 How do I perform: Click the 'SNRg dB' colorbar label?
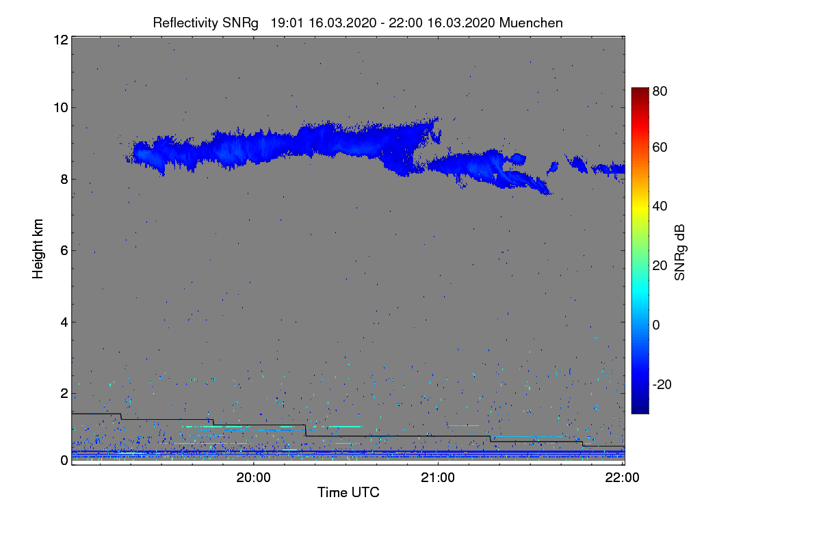pos(680,250)
